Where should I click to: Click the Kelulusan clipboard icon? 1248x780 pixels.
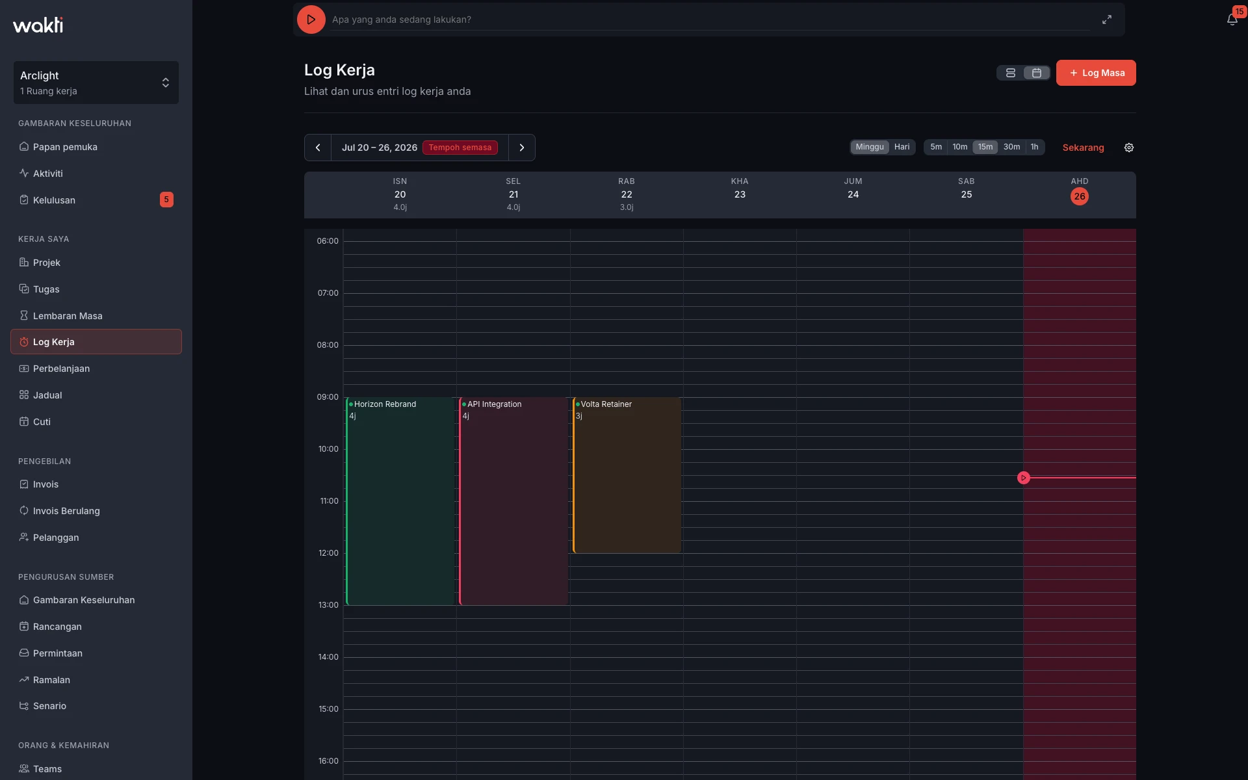click(24, 200)
